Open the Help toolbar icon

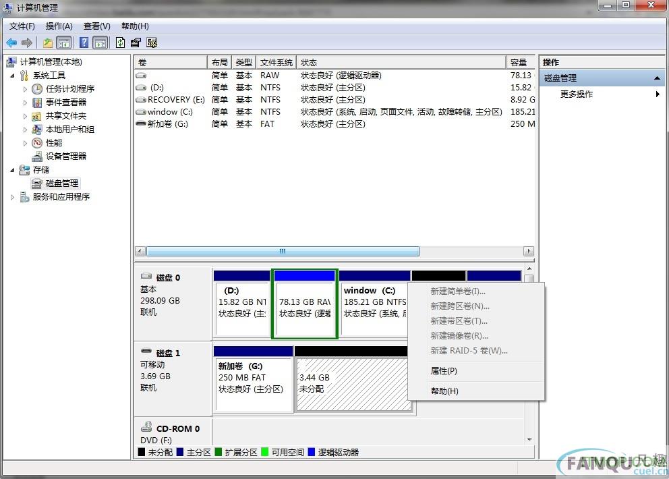pyautogui.click(x=84, y=43)
